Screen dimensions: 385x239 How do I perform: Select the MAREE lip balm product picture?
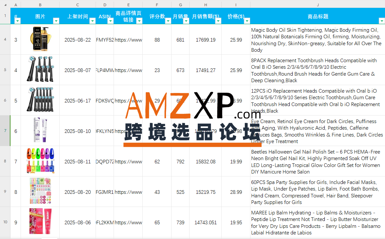click(40, 222)
